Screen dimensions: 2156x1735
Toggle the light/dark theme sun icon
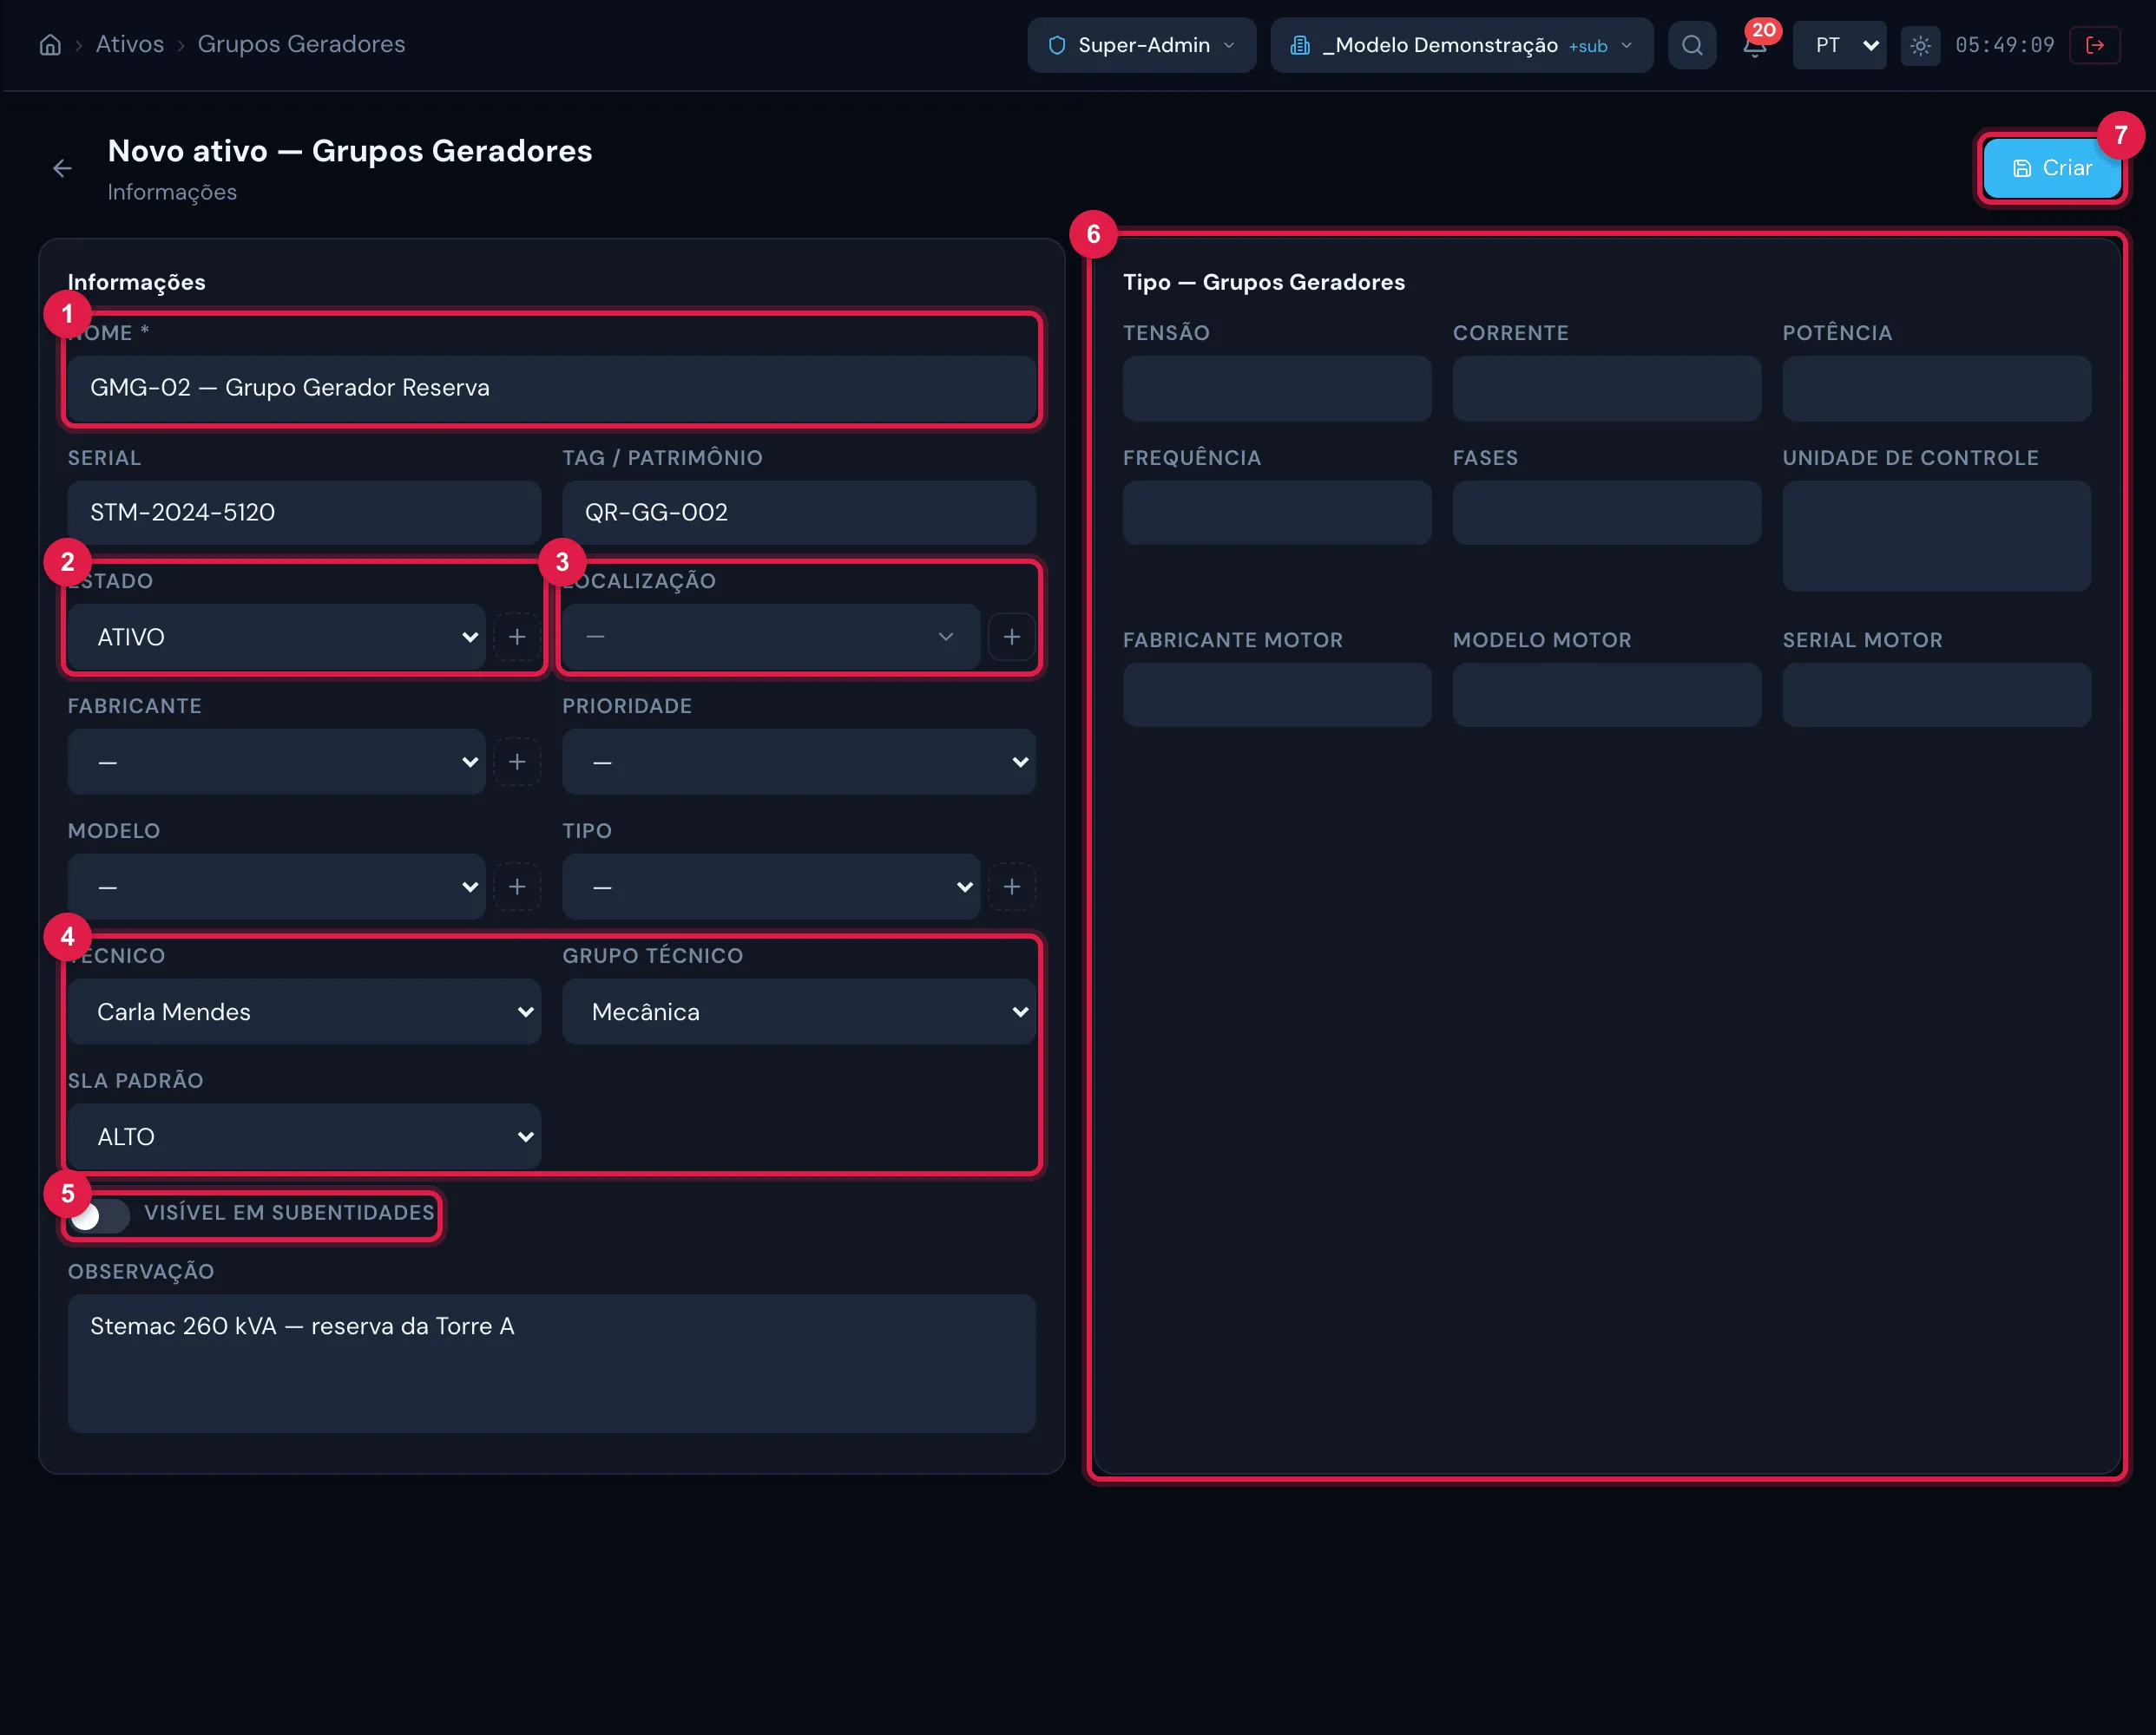(1920, 45)
